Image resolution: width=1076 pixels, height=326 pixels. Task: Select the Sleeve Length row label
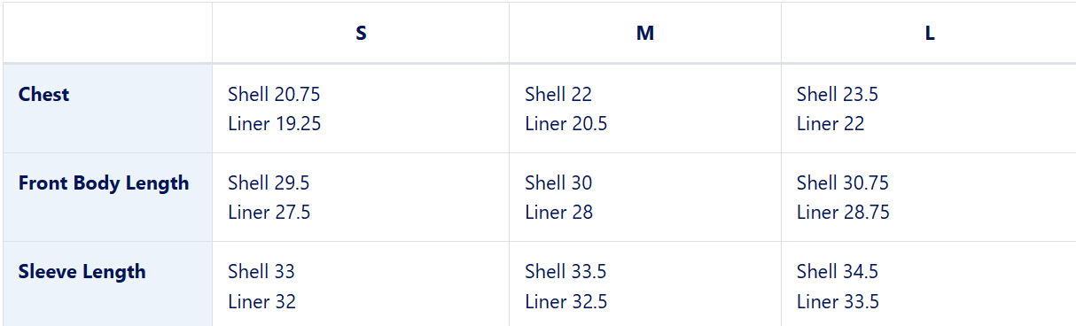(x=82, y=271)
